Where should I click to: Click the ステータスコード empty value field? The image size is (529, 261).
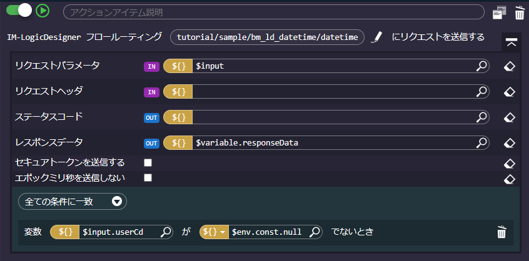(x=333, y=117)
